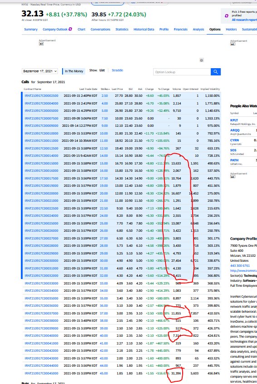Open the KPLT symbol link
The height and width of the screenshot is (384, 257).
pyautogui.click(x=234, y=120)
